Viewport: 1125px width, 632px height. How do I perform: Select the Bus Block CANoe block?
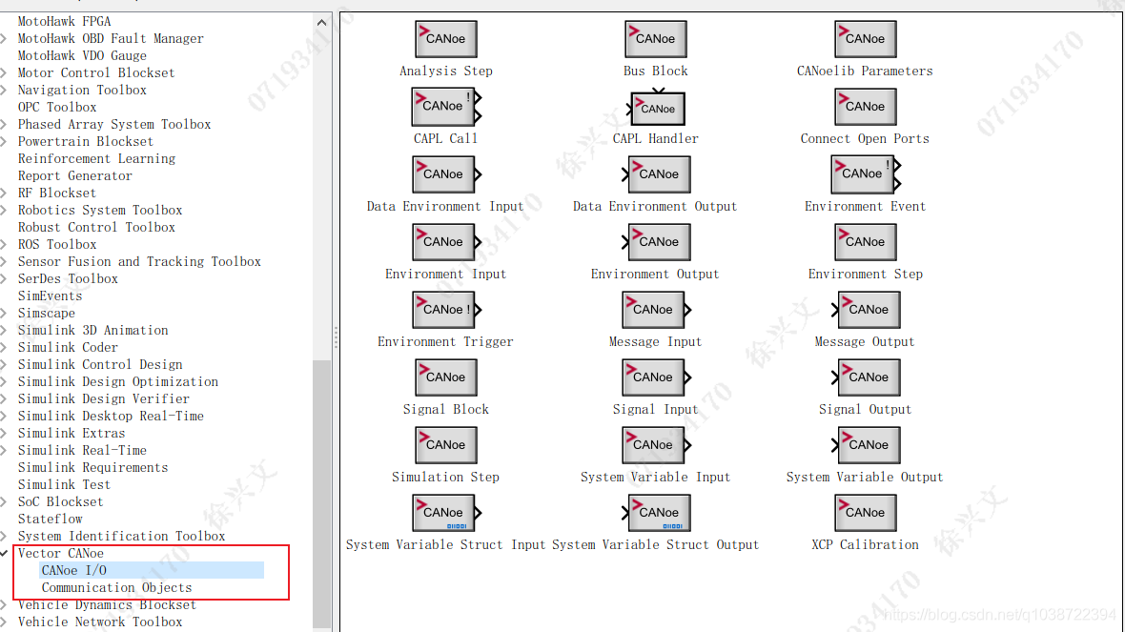655,39
